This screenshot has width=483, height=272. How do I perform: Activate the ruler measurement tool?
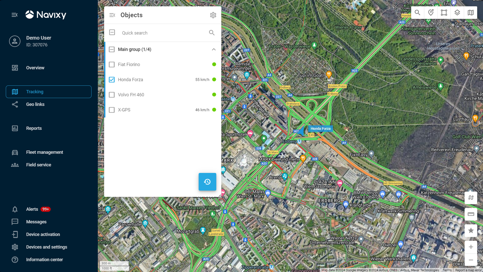[x=471, y=214]
